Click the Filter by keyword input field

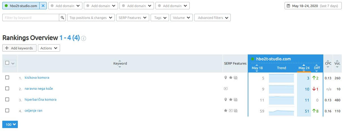pos(31,17)
